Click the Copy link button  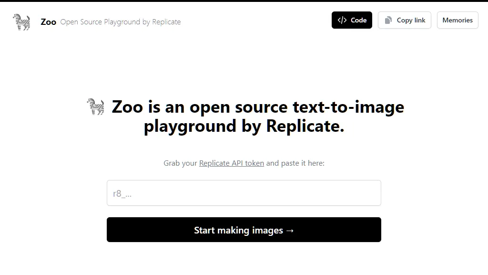pyautogui.click(x=404, y=20)
